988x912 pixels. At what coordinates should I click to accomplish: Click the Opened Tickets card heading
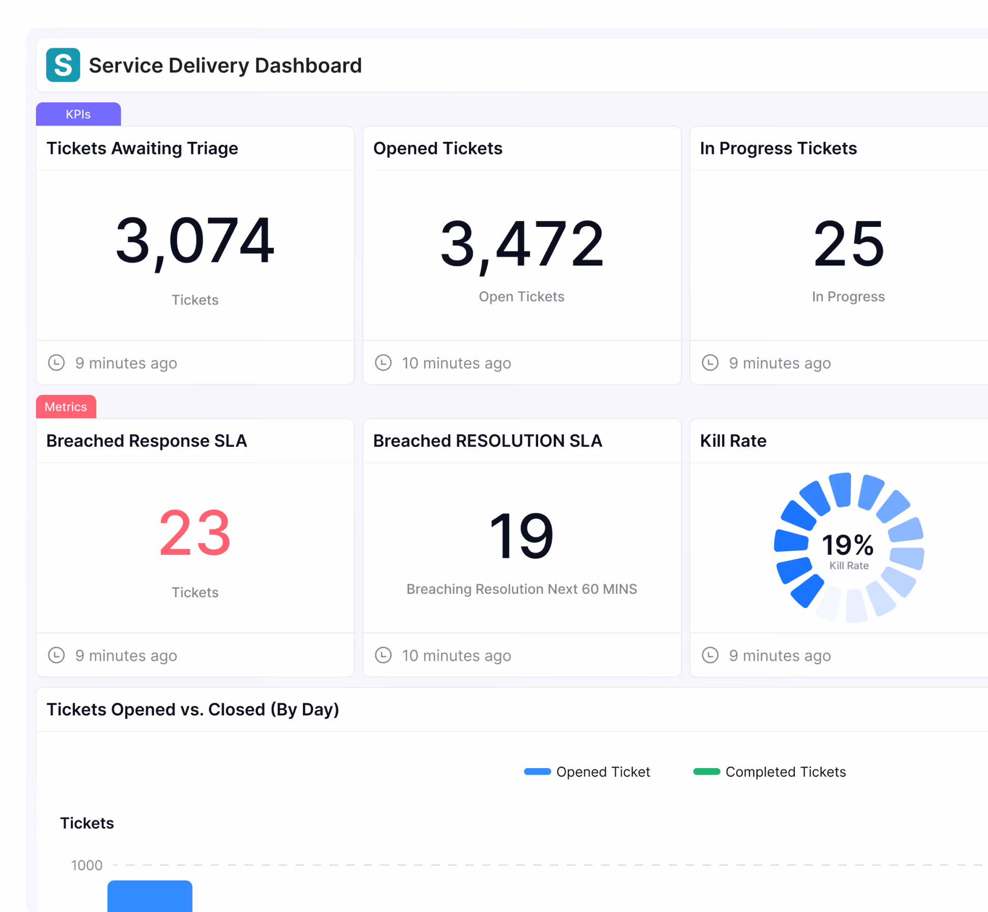(x=438, y=148)
